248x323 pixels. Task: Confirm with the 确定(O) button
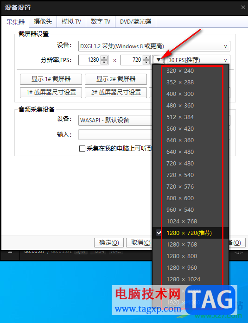click(109, 243)
